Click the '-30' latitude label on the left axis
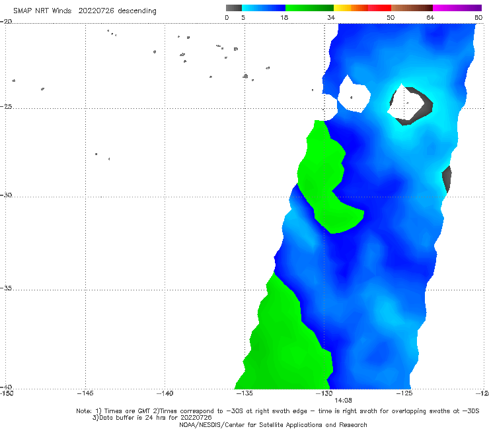 (x=6, y=195)
